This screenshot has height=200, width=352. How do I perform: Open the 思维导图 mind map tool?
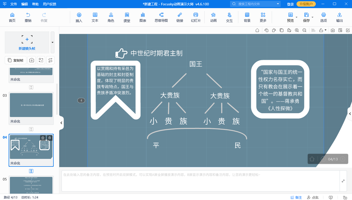click(x=161, y=17)
